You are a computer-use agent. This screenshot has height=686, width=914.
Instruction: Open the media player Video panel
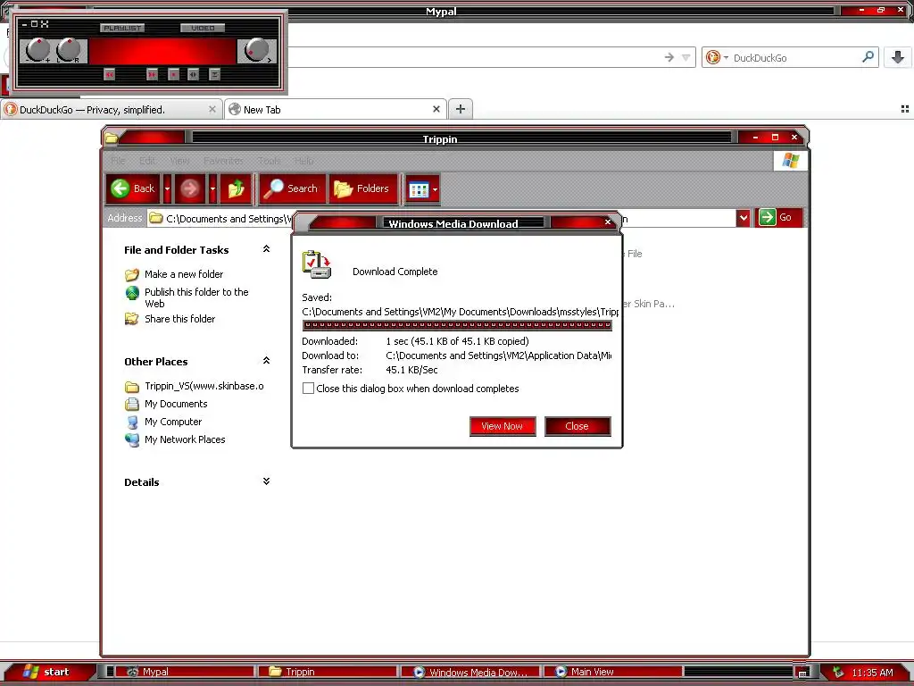coord(203,28)
